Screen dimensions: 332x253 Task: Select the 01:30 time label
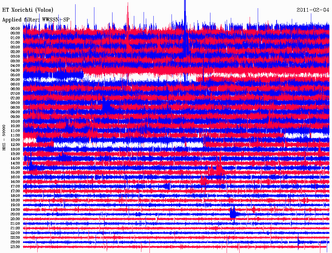click(x=15, y=42)
